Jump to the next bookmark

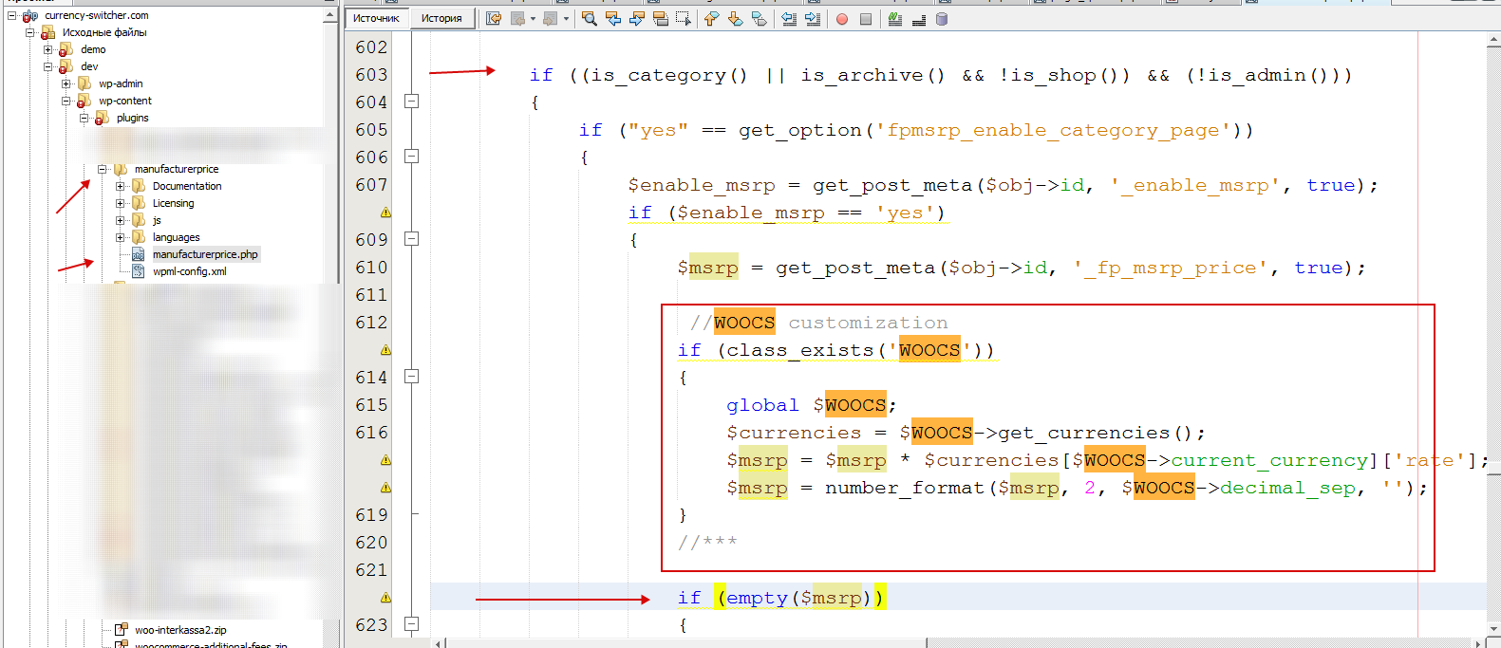coord(736,19)
